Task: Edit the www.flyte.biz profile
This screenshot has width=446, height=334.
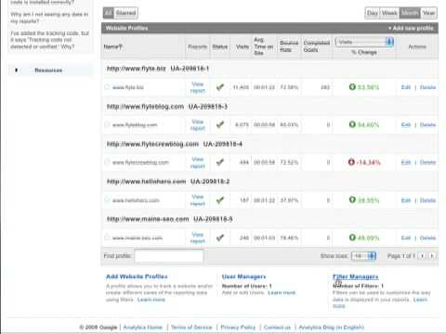Action: [406, 87]
